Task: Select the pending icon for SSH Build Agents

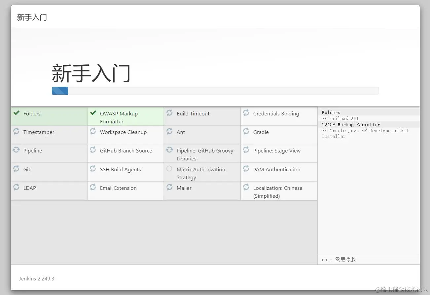Action: tap(93, 169)
